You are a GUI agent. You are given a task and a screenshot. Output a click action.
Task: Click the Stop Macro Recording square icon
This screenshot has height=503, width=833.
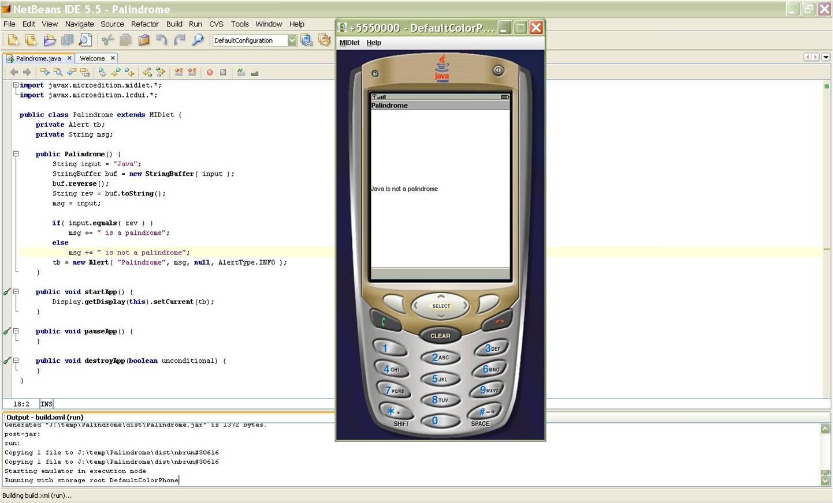pyautogui.click(x=223, y=73)
